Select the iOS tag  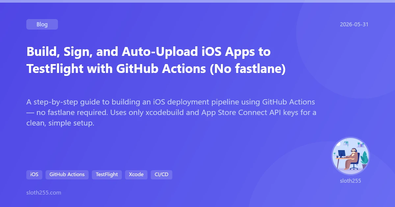coord(34,174)
